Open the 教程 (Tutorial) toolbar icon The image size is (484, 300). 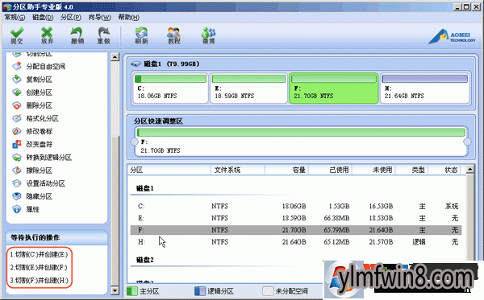[x=173, y=36]
